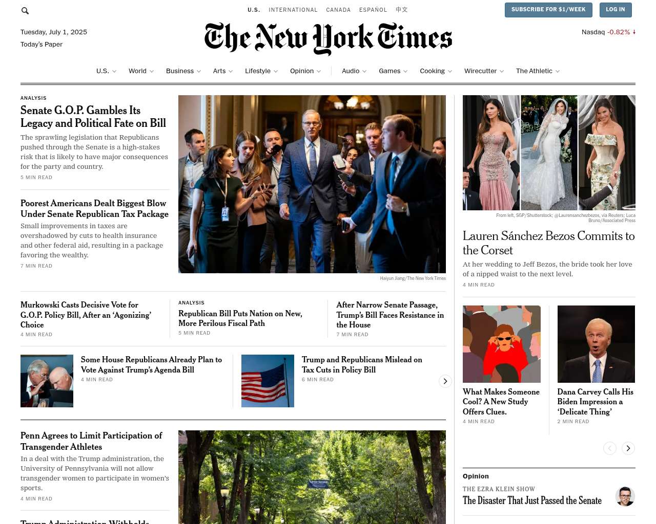The image size is (656, 524).
Task: Open the Senate hallway lead photo
Action: coord(312,184)
